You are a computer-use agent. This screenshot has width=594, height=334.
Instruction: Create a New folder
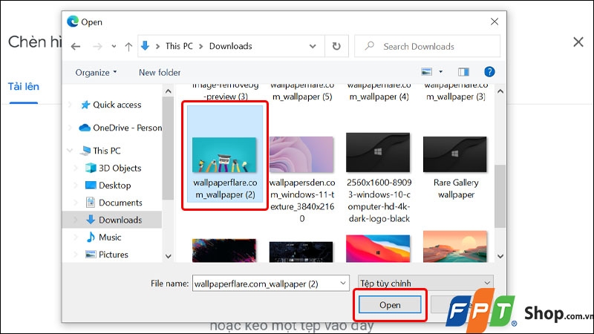160,72
